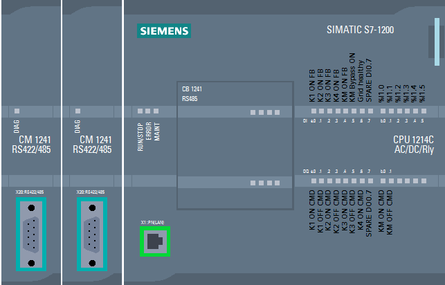Click the ERROR status LED on the CPU

tap(148, 111)
